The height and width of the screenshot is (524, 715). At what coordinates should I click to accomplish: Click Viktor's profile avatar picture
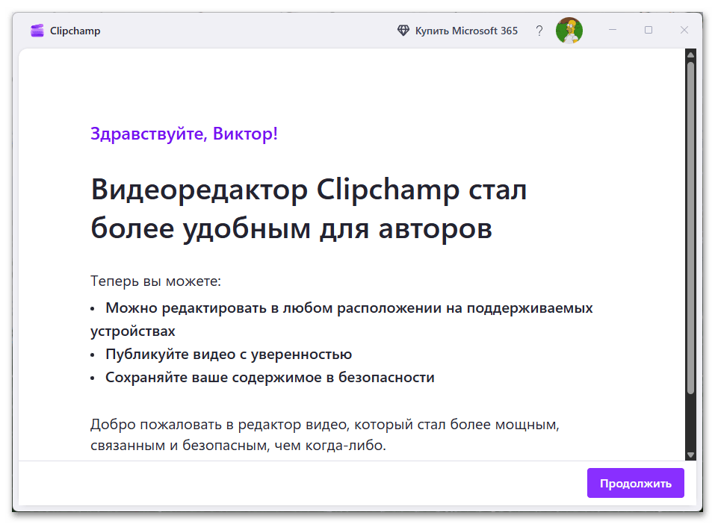(x=569, y=30)
